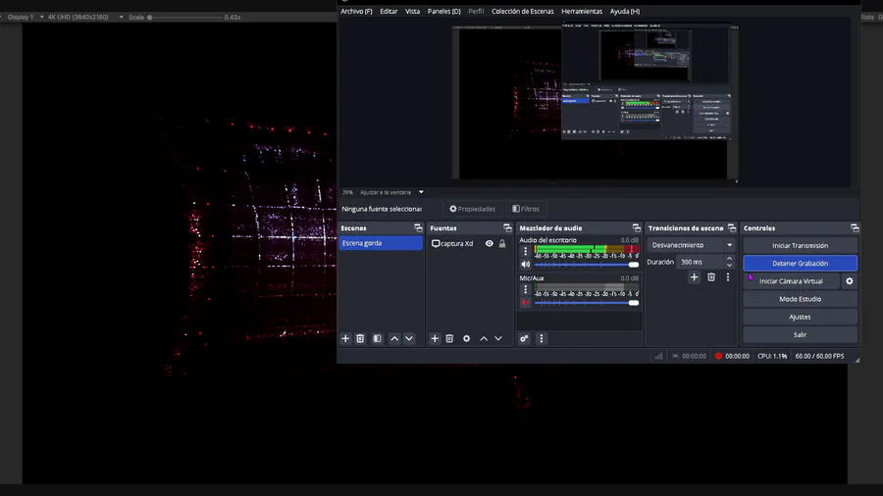
Task: Adjust the Audio del escritorio volume slider
Action: 586,265
